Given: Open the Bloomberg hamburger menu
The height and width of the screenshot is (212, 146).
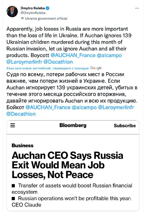Looking at the screenshot, I should [x=13, y=125].
